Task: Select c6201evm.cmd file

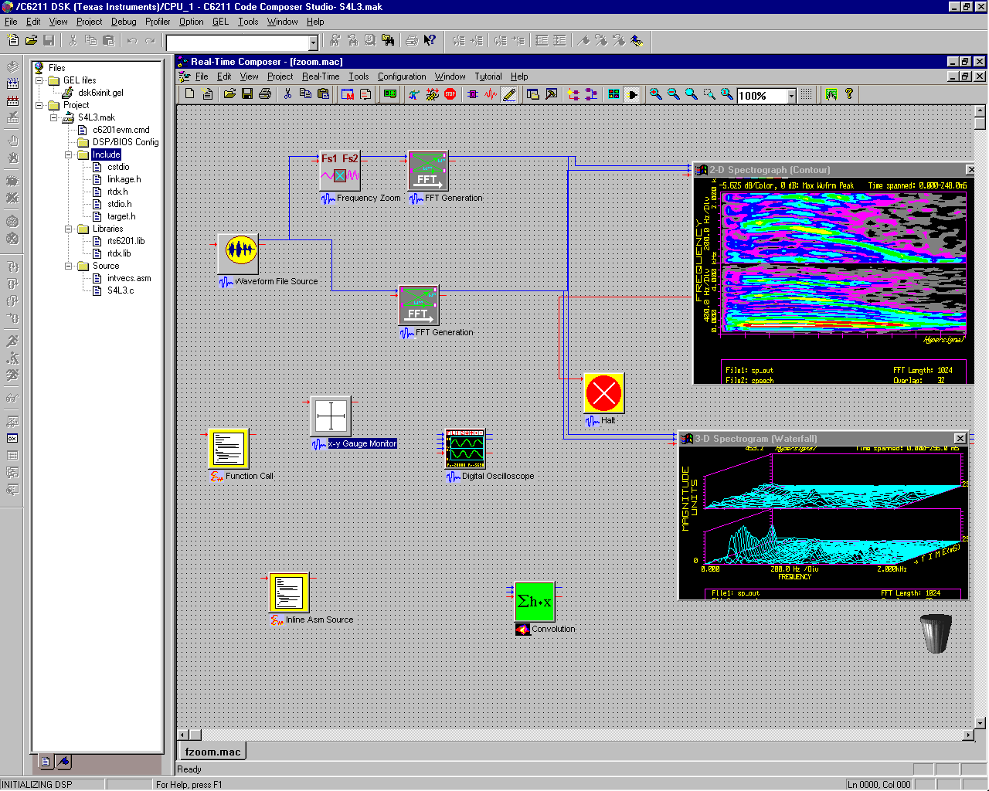Action: click(x=121, y=130)
